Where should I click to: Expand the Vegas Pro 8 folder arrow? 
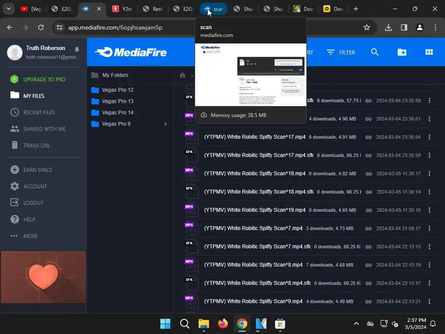point(166,124)
